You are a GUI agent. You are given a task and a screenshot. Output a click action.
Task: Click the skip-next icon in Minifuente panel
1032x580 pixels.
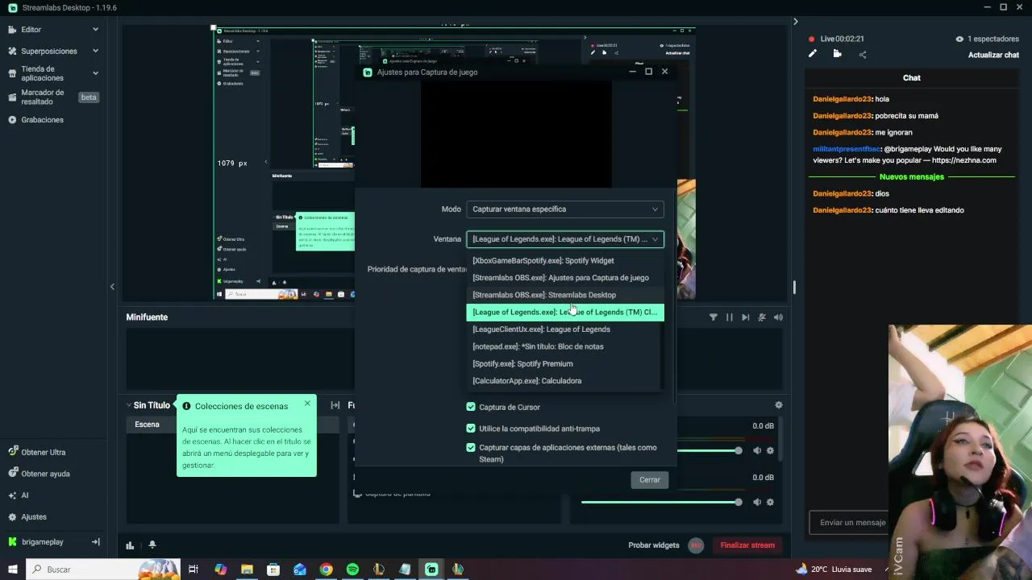click(746, 317)
